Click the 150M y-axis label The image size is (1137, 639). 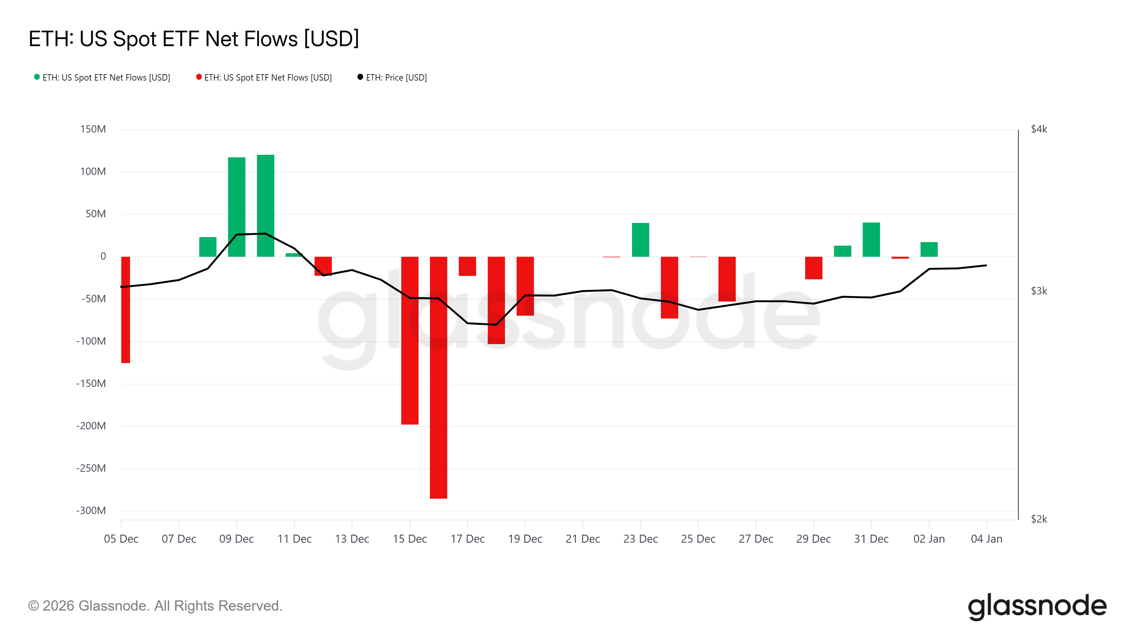(93, 129)
